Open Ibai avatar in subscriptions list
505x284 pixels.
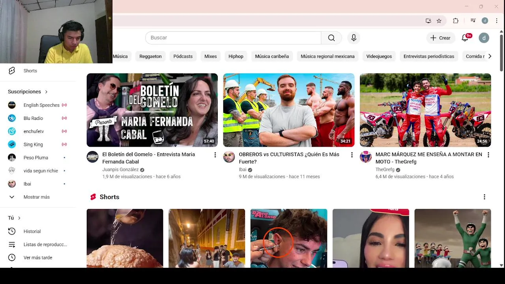12,184
